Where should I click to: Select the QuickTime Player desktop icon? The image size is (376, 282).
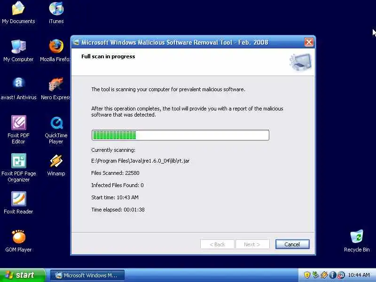56,130
